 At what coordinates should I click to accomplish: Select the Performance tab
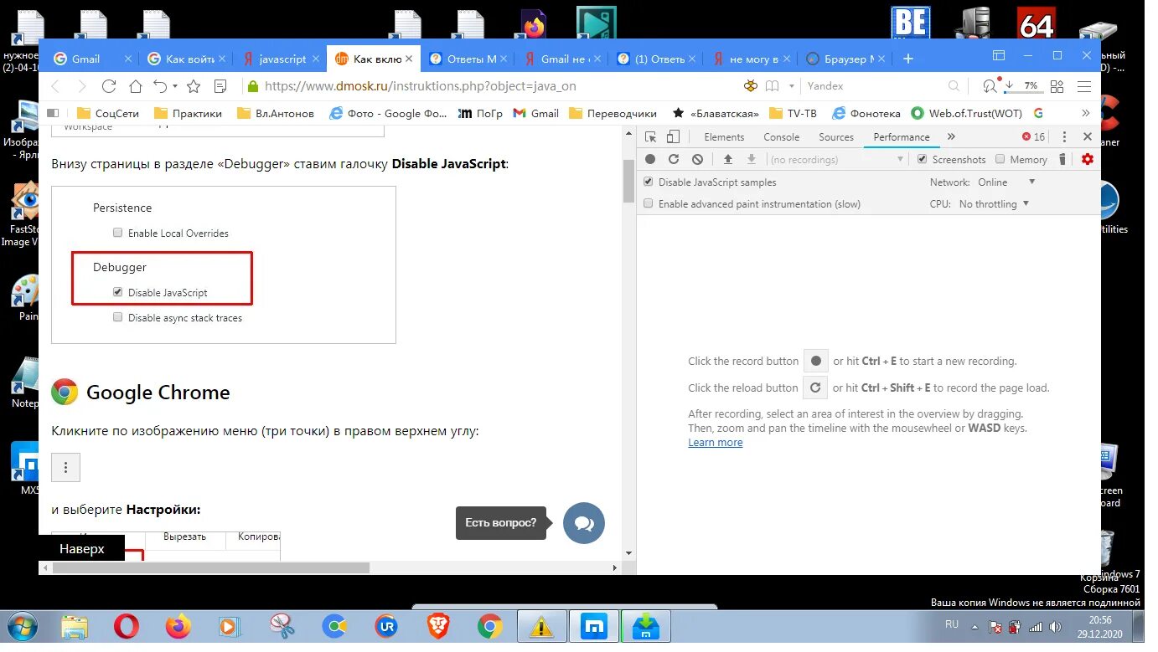(x=901, y=137)
